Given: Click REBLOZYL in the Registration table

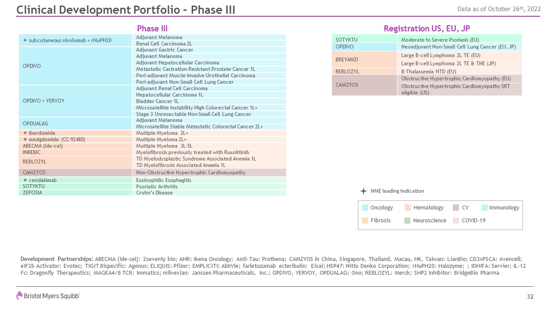Looking at the screenshot, I should coord(364,71).
